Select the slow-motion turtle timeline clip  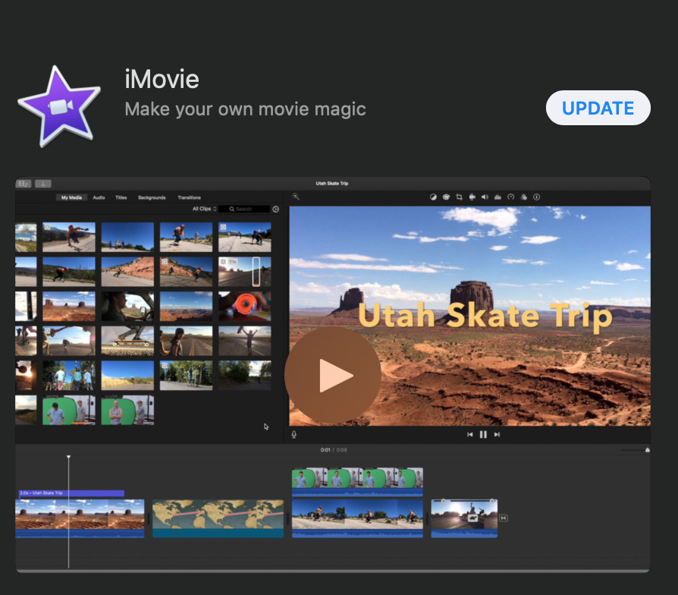pyautogui.click(x=464, y=518)
